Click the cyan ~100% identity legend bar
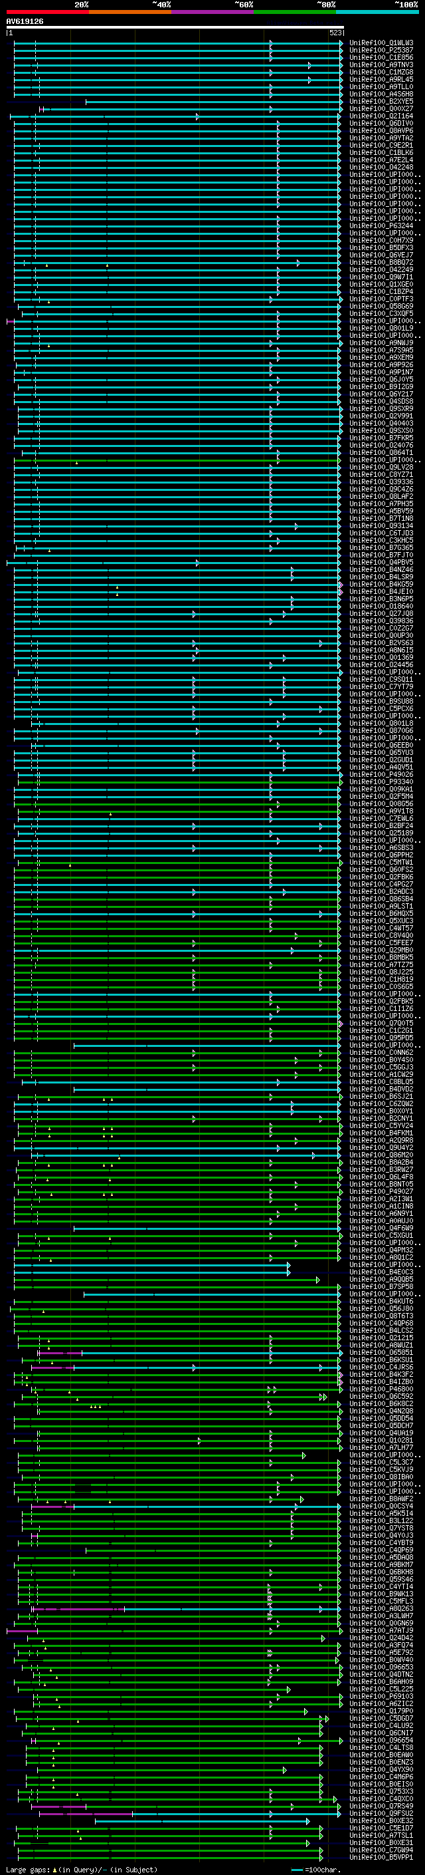 (377, 13)
